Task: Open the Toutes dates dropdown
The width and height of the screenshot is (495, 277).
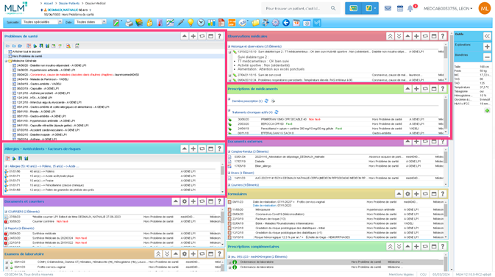Action: [x=91, y=22]
